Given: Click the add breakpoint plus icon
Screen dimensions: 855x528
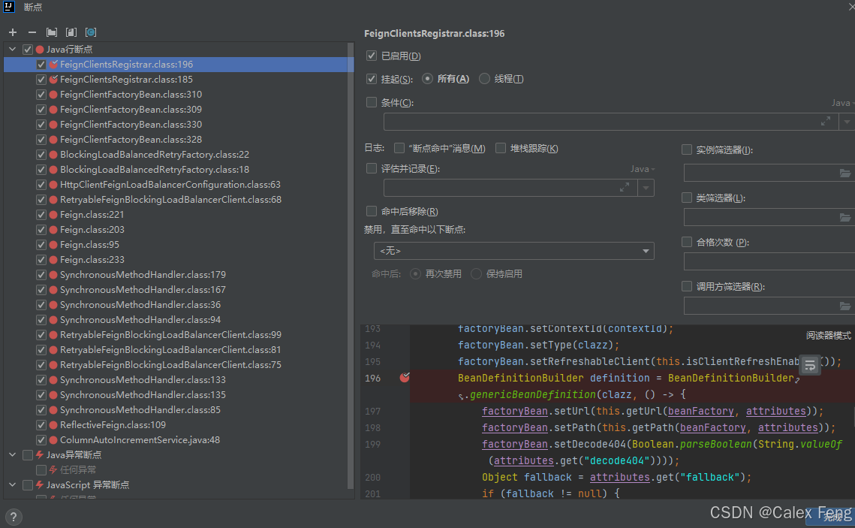Looking at the screenshot, I should point(12,32).
